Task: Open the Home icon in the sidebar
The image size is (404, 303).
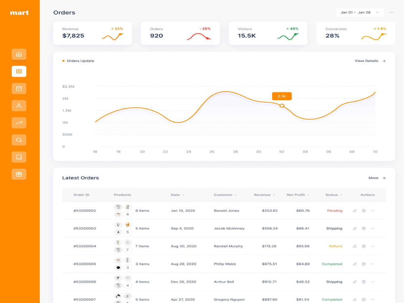Action: click(x=19, y=55)
